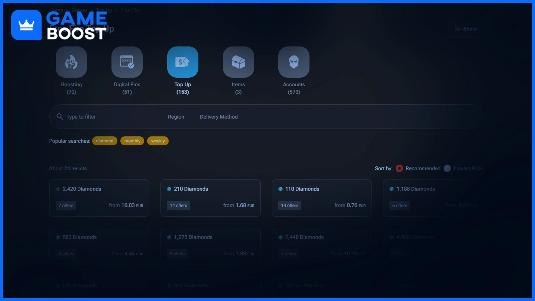535x301 pixels.
Task: Click the price from 4.45 EUR
Action: (127, 253)
